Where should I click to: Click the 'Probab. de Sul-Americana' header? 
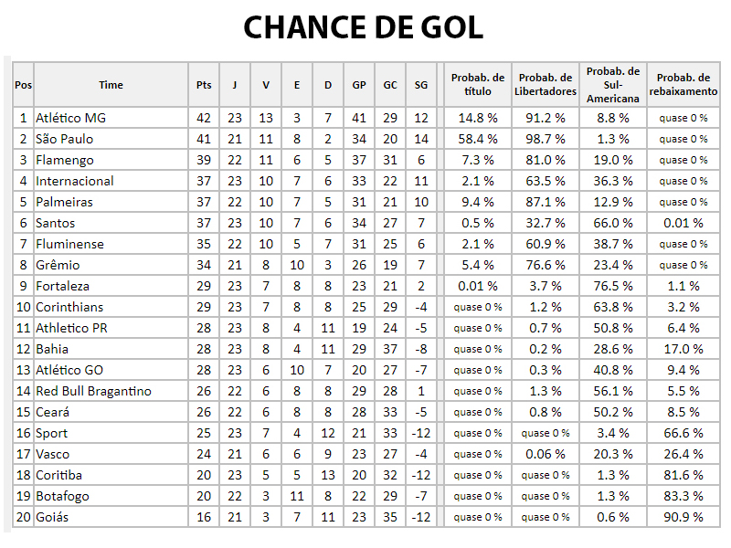[x=613, y=85]
